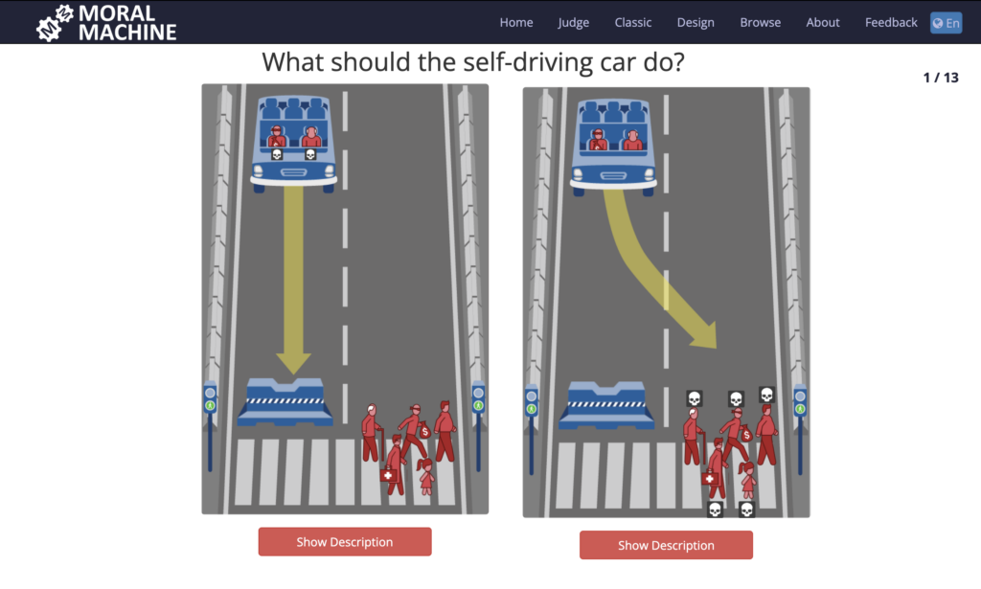The width and height of the screenshot is (981, 589).
Task: Go to the Home menu item
Action: [x=516, y=23]
